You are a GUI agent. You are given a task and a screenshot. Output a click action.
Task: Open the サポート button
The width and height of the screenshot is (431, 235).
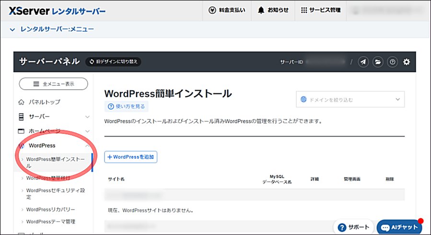click(353, 227)
